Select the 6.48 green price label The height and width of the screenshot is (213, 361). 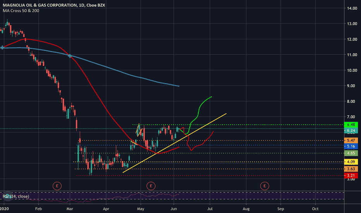[351, 125]
